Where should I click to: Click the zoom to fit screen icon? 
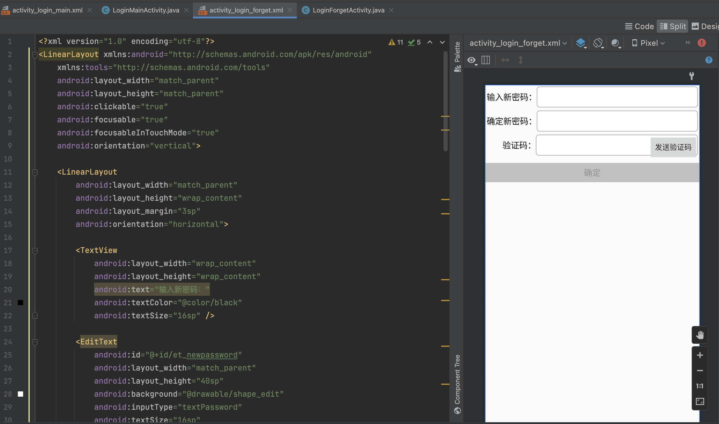[x=700, y=402]
